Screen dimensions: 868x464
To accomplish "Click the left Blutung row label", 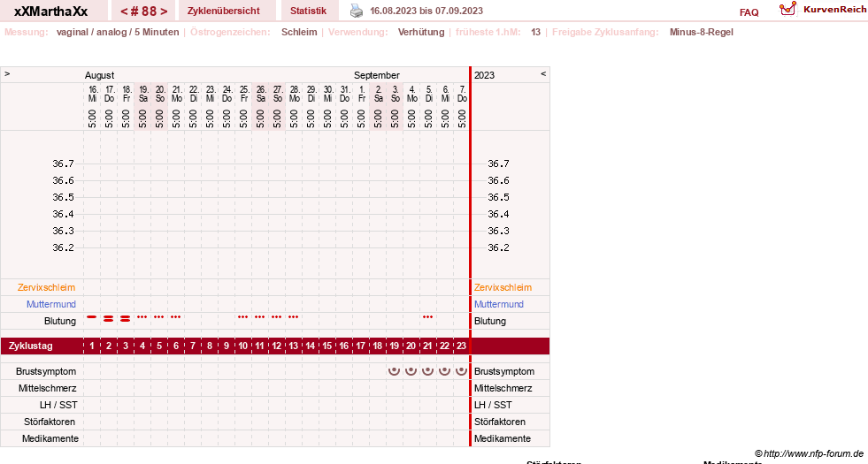I will [x=60, y=321].
